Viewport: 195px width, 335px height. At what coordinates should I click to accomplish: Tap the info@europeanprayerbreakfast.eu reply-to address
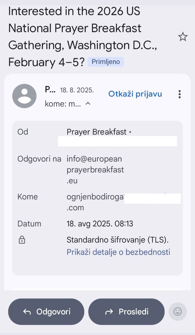[x=95, y=170]
